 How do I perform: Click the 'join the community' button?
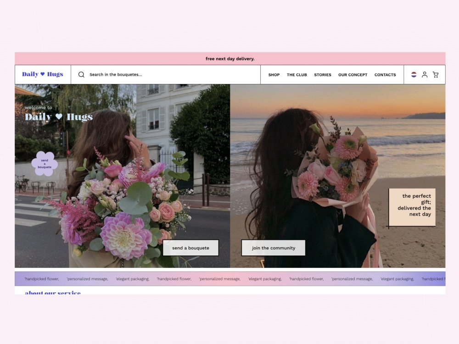tap(274, 248)
